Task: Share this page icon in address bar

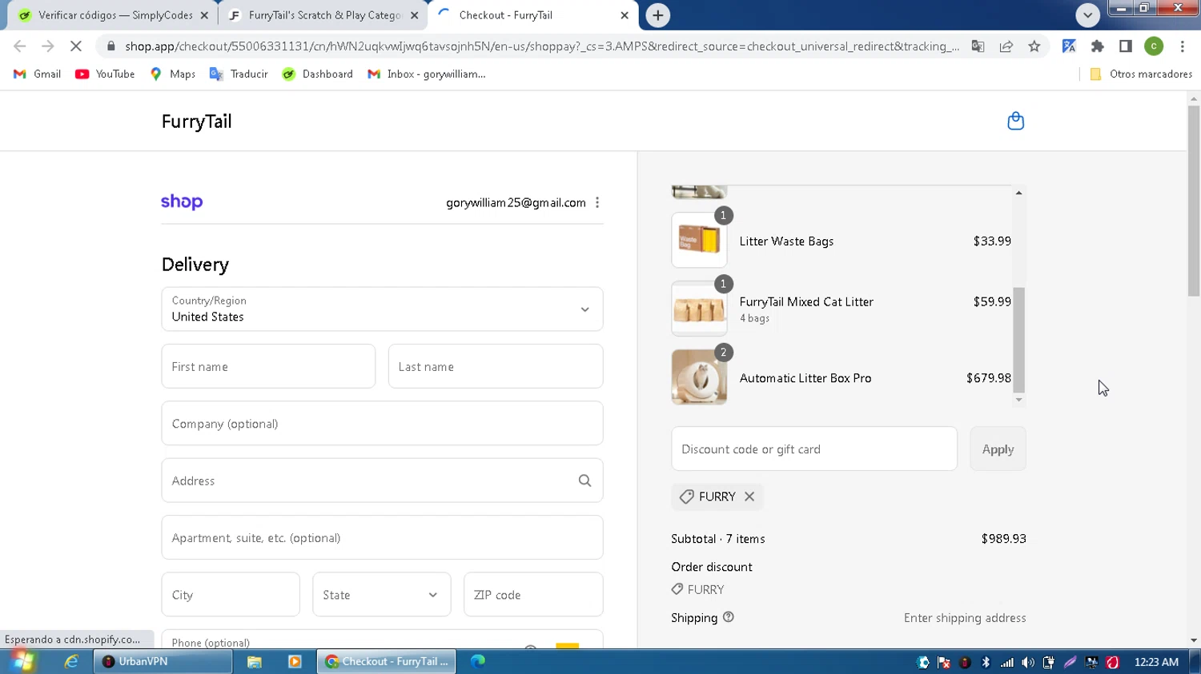Action: (x=1006, y=46)
